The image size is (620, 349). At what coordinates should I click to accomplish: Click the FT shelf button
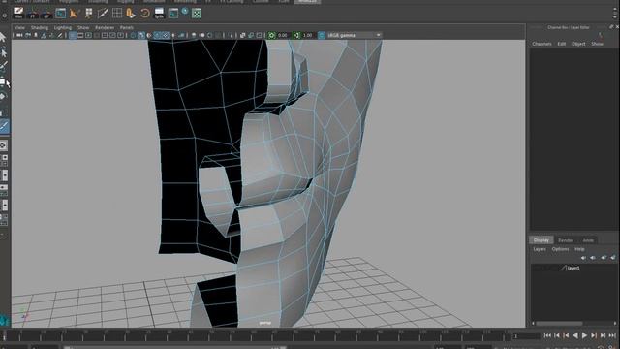pos(32,15)
